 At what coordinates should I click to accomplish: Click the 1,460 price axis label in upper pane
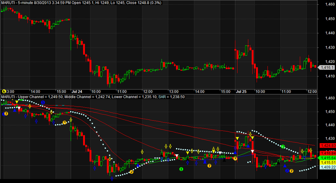[330, 4]
